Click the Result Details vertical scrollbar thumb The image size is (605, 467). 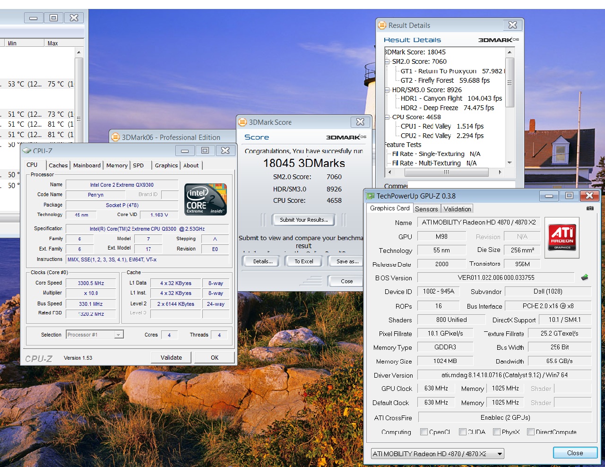pos(510,83)
